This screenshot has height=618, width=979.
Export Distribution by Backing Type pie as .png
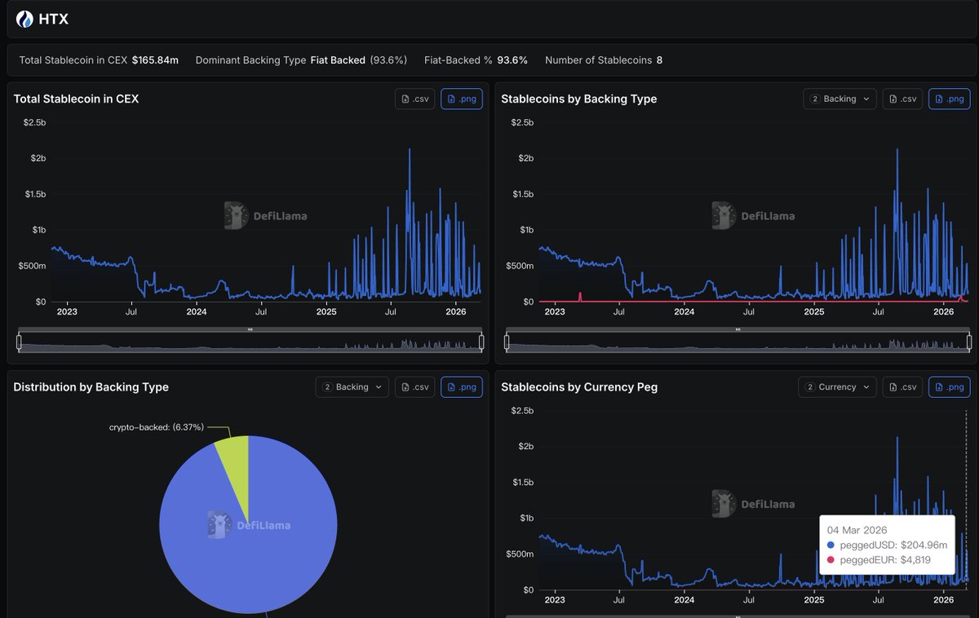[x=462, y=387]
